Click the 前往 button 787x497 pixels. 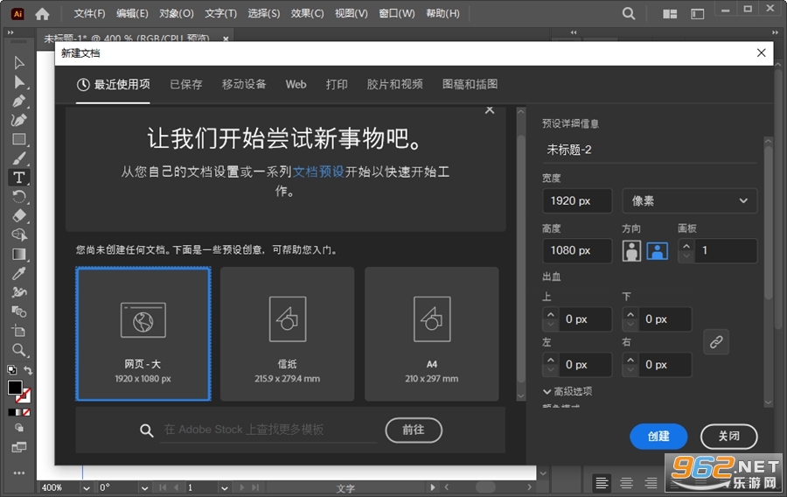[x=414, y=430]
